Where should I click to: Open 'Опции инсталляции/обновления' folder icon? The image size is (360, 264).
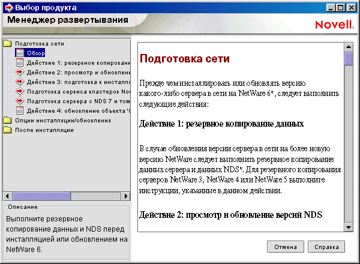[x=7, y=120]
